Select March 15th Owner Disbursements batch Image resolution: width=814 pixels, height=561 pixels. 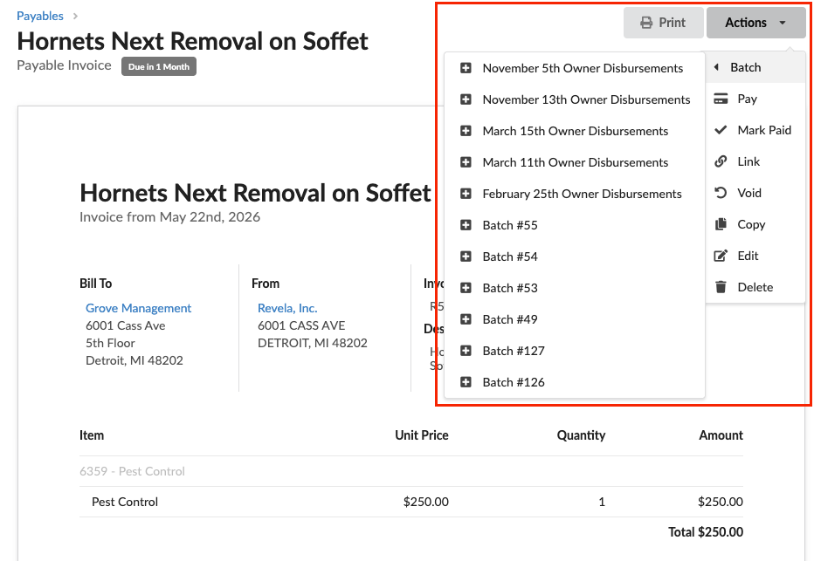click(575, 131)
